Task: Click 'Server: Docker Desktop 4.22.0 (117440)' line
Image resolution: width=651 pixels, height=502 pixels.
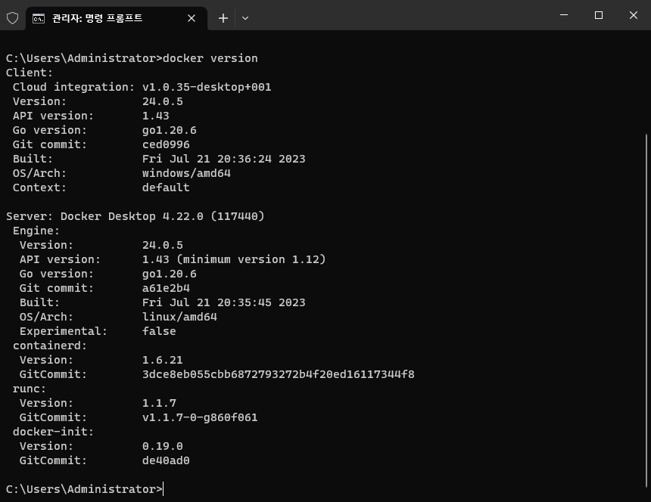Action: pos(135,216)
